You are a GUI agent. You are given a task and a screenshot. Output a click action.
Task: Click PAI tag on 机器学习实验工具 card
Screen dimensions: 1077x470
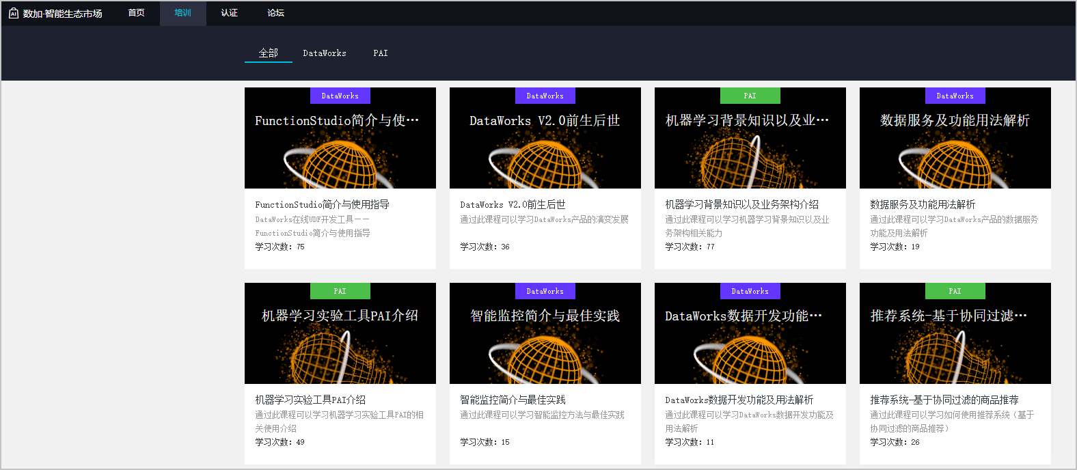(x=340, y=291)
